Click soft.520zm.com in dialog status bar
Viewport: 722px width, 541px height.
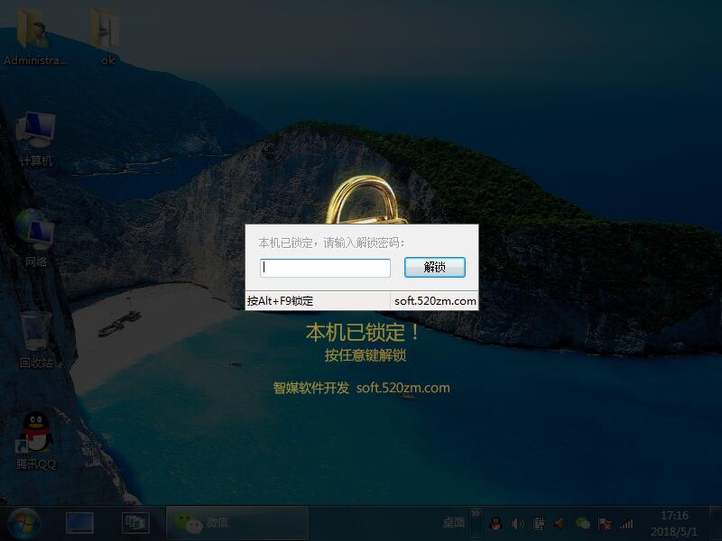(x=434, y=301)
